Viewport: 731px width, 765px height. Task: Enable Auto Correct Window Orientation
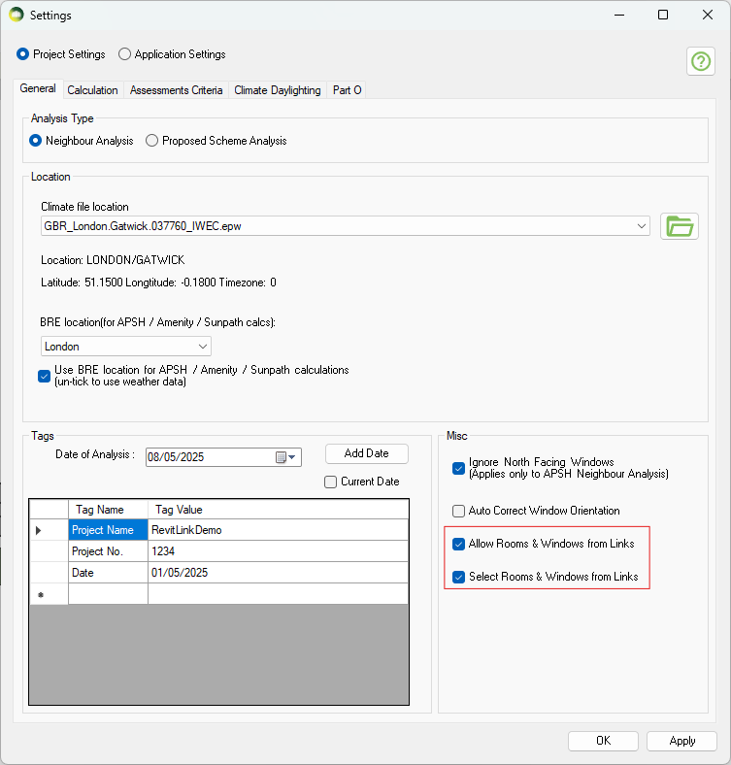(x=459, y=511)
